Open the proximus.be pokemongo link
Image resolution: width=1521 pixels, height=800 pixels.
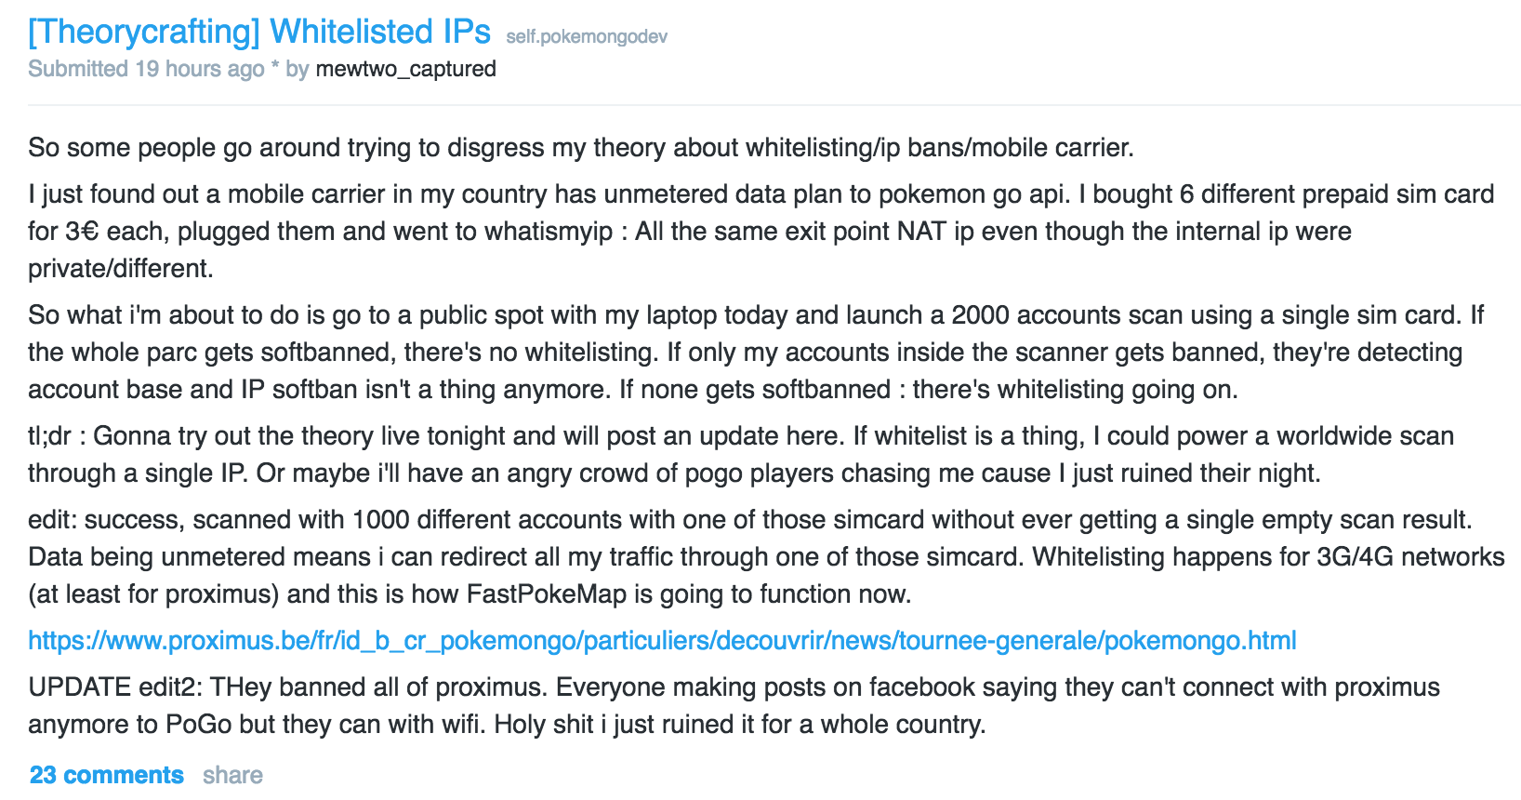pos(662,641)
